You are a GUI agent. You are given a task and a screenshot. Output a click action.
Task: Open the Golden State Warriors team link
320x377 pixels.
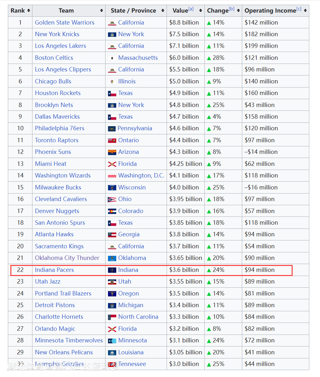click(65, 23)
